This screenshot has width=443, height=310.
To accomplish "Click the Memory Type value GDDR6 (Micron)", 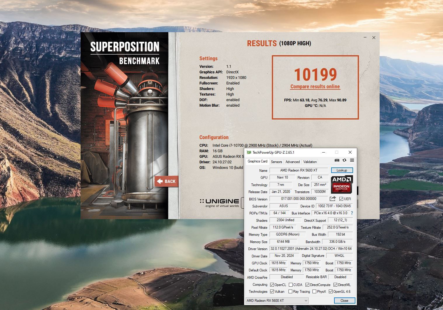I will click(x=288, y=234).
